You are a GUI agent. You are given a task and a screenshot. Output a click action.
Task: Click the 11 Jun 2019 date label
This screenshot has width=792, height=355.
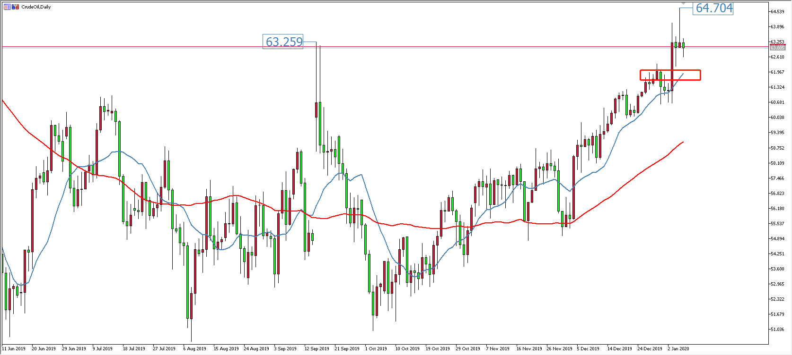tap(14, 349)
